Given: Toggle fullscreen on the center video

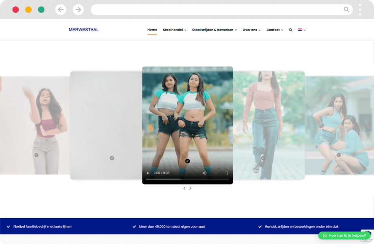Looking at the screenshot, I should tap(216, 173).
